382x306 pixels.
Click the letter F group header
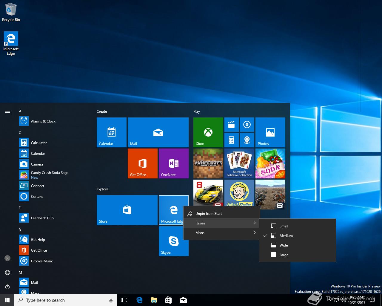[20, 208]
